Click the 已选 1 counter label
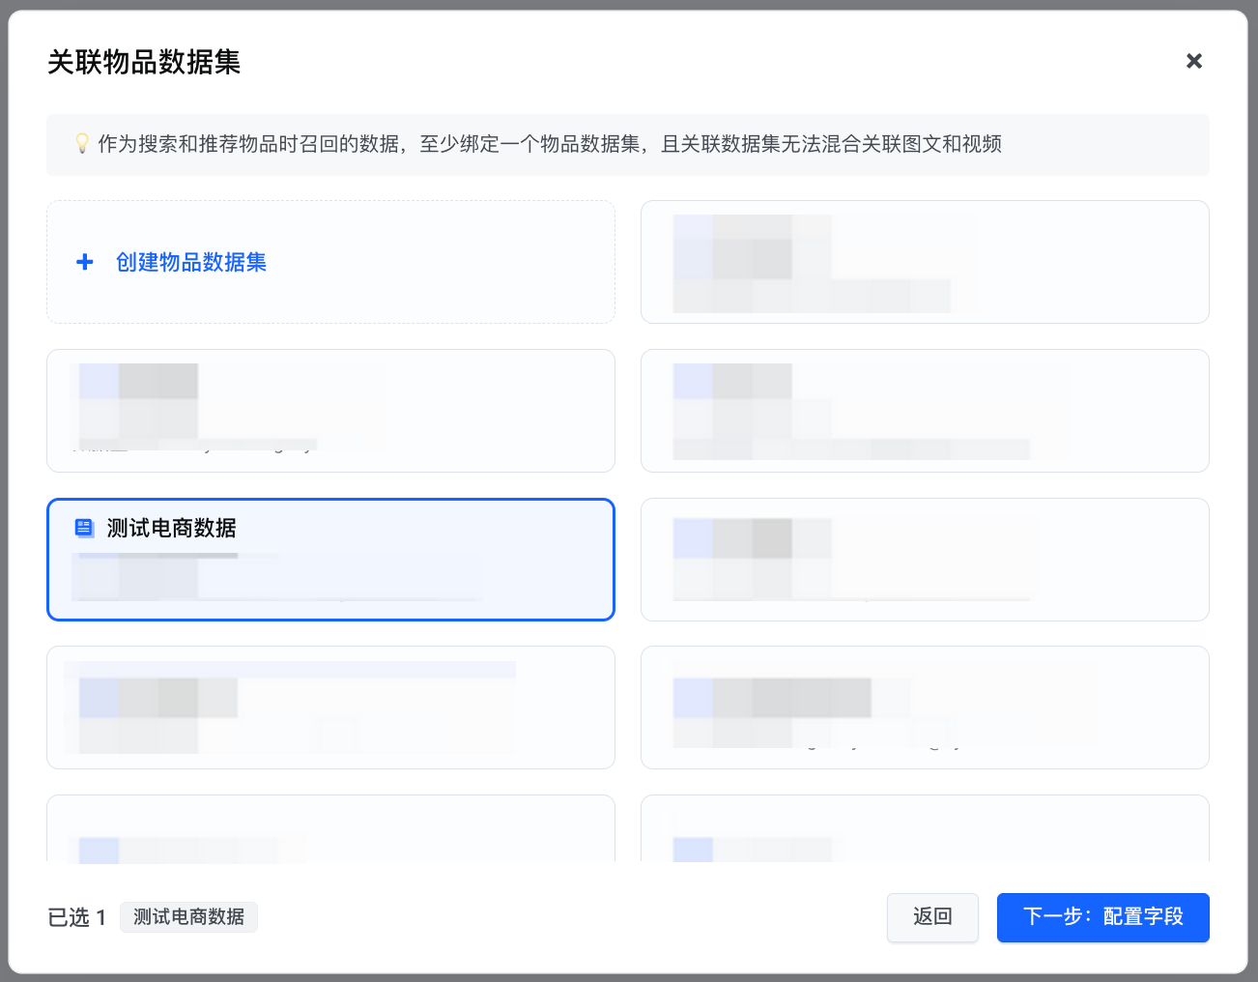 pos(76,917)
